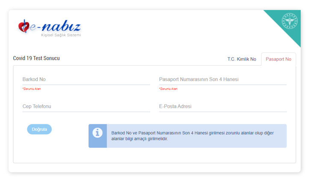Click the blue info icon
This screenshot has height=179, width=329.
pos(97,133)
